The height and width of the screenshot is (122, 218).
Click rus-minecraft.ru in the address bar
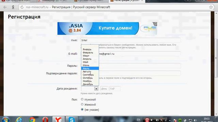37,7
